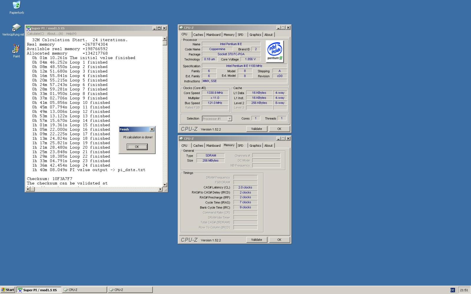The image size is (471, 294).
Task: Select CPU tab in top CPU-Z window
Action: click(185, 34)
